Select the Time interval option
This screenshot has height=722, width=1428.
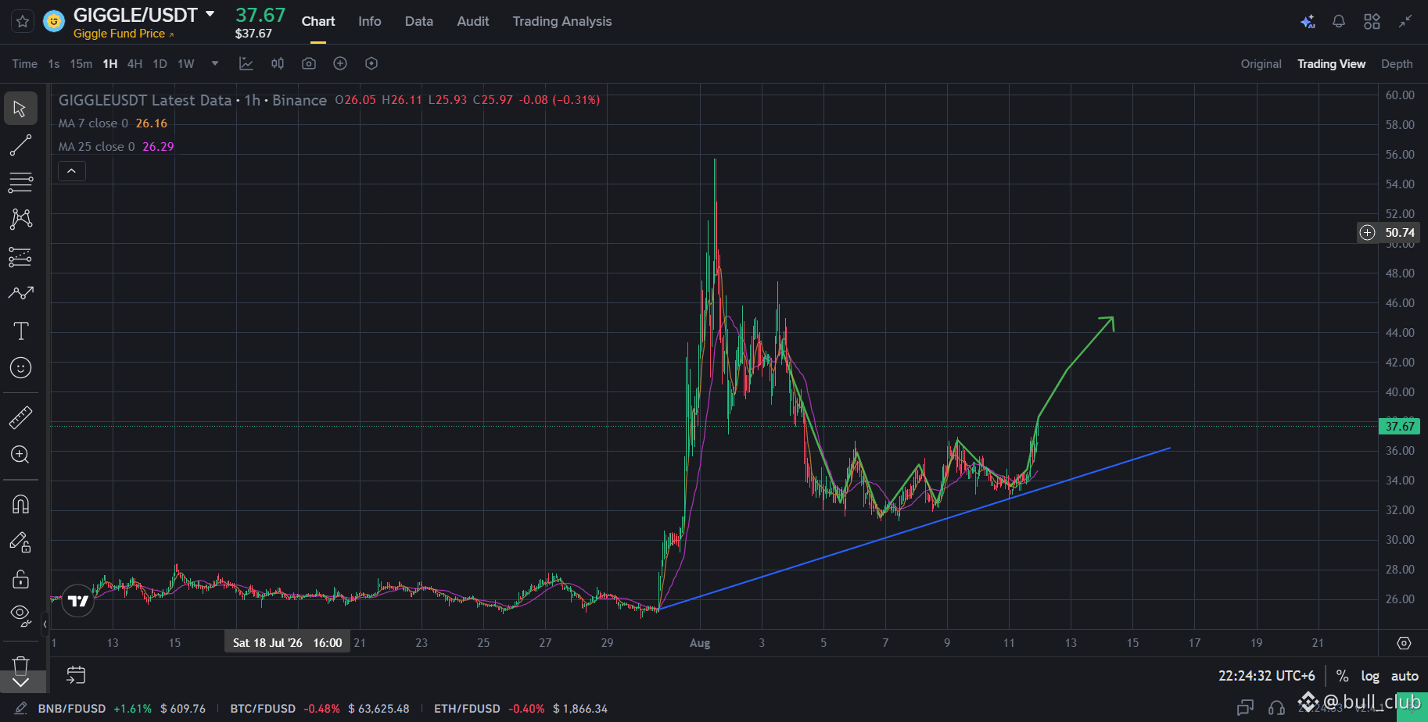24,64
